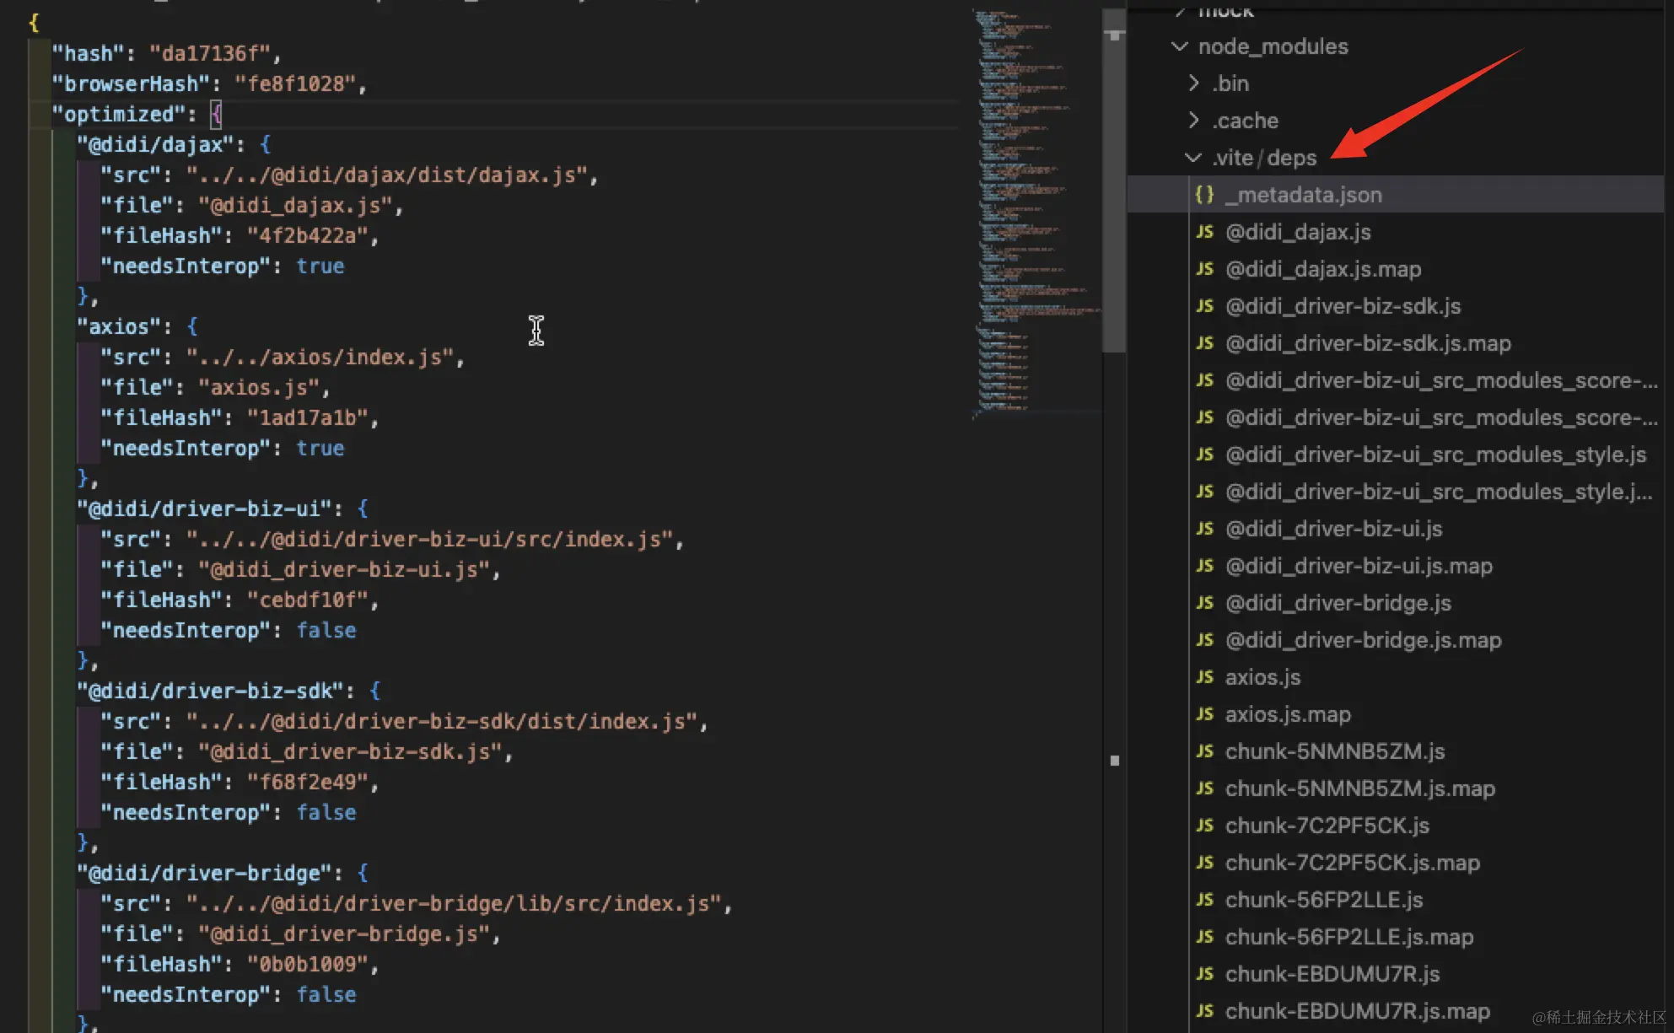The image size is (1674, 1033).
Task: Click fileHash value "4f2b422a"
Action: [307, 235]
